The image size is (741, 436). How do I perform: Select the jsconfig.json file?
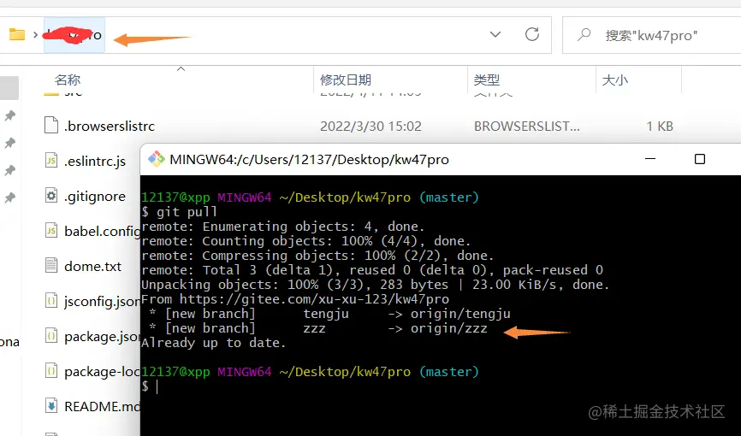click(x=102, y=301)
